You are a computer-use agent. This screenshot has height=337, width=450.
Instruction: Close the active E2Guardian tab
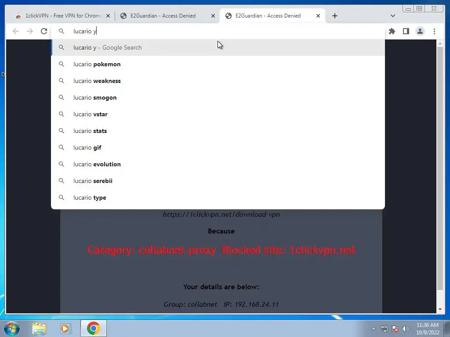tap(318, 16)
